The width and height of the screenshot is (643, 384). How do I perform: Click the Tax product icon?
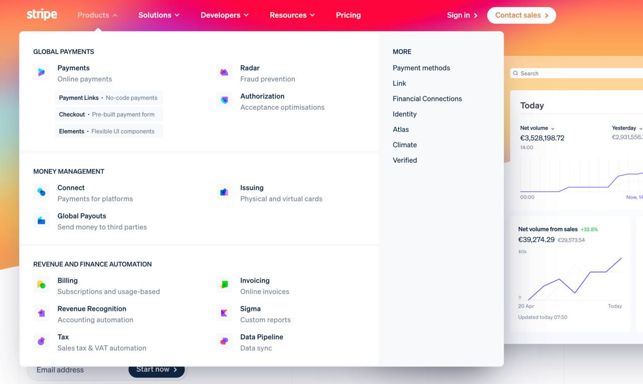[x=41, y=341]
